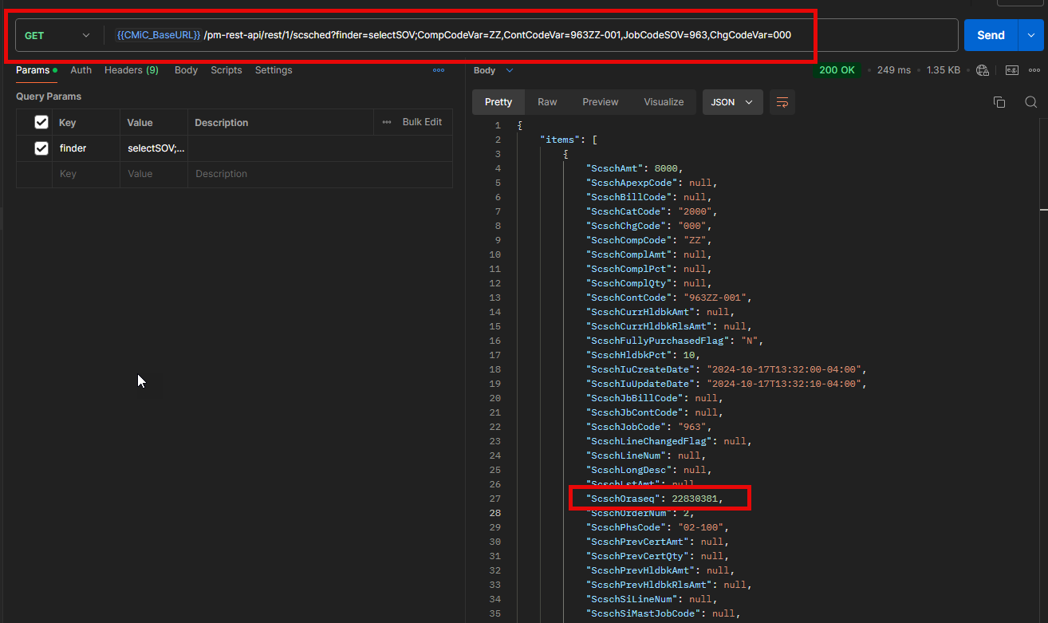This screenshot has height=623, width=1048.
Task: Copy the response using the copy icon
Action: [999, 102]
